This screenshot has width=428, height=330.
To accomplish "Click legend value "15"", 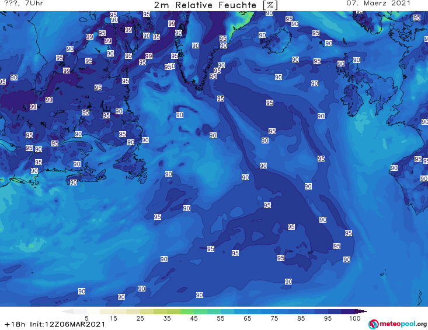I will point(113,318).
